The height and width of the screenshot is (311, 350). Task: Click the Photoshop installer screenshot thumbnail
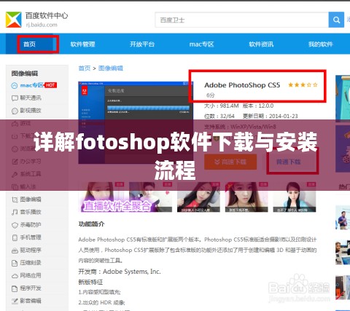click(136, 122)
